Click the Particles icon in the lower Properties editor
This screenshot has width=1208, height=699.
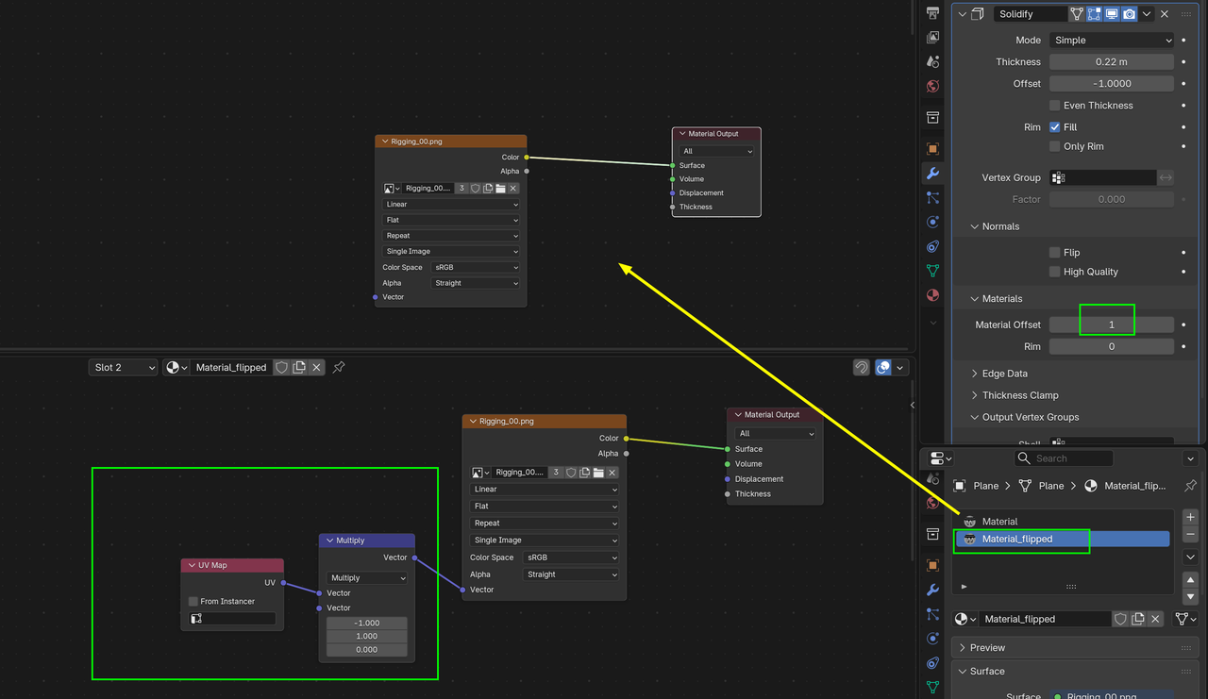pos(932,614)
